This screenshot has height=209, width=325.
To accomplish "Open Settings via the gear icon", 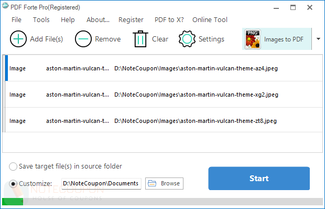I will coord(187,39).
